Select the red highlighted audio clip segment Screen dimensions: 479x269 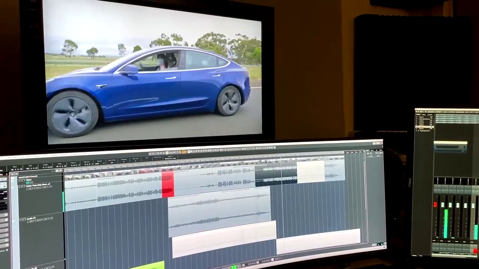click(168, 184)
